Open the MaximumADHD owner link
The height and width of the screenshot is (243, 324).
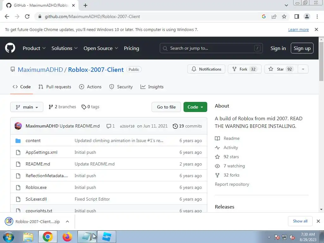point(40,69)
